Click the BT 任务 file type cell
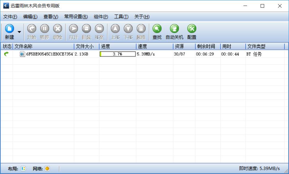This screenshot has height=174, width=289. (x=254, y=54)
